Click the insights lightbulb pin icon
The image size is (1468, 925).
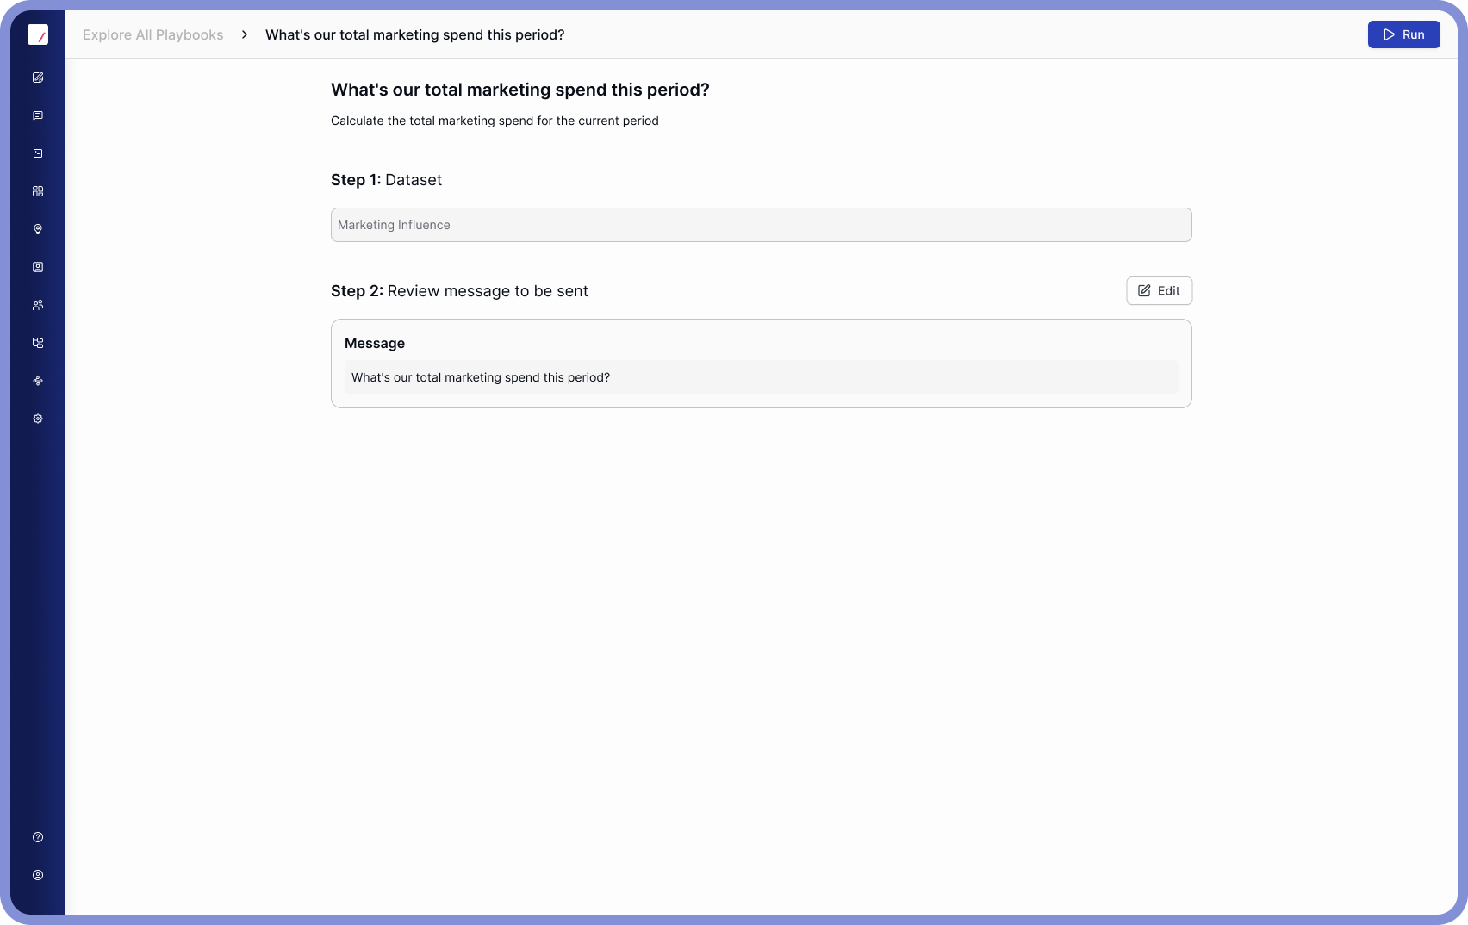(x=38, y=228)
